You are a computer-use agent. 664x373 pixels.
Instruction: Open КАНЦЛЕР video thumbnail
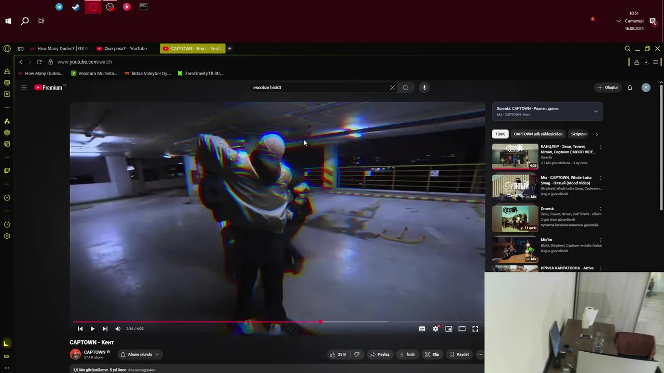pos(515,156)
